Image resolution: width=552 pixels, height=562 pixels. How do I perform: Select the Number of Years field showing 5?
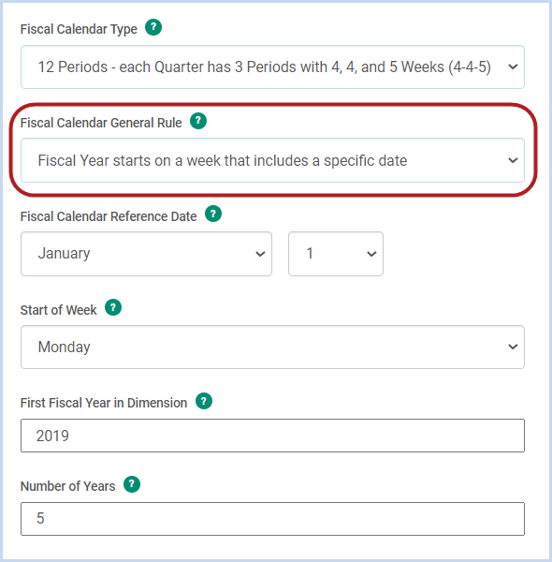pos(272,519)
